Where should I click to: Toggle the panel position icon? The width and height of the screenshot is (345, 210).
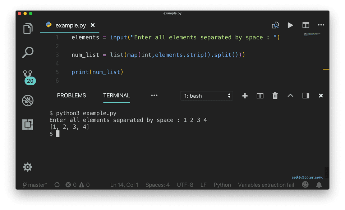point(306,96)
